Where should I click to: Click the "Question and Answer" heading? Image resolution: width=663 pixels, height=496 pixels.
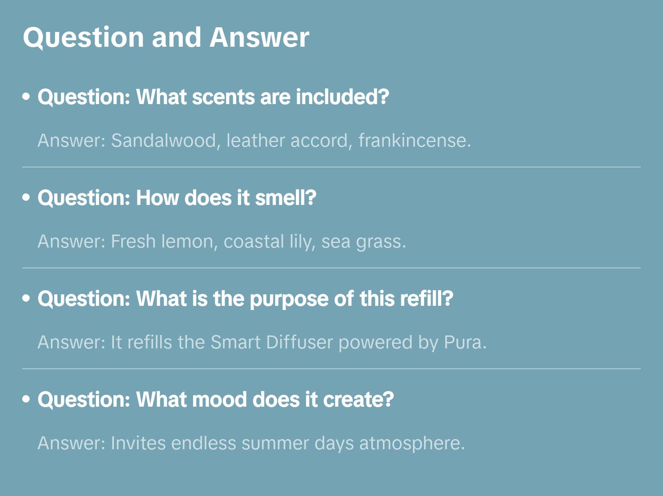(x=166, y=37)
